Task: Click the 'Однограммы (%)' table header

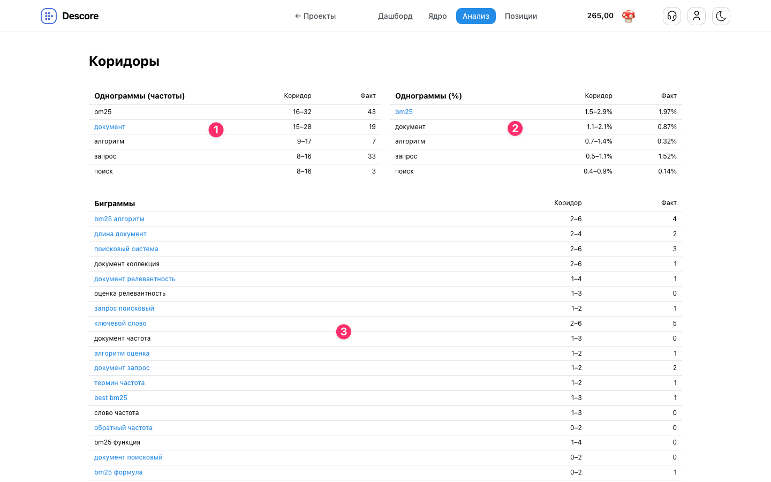Action: (428, 96)
